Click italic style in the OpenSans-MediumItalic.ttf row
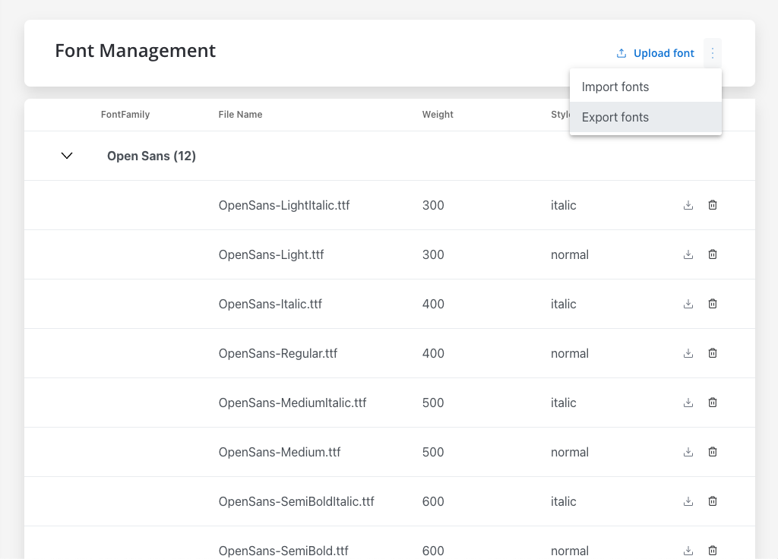Viewport: 778px width, 559px height. coord(563,403)
